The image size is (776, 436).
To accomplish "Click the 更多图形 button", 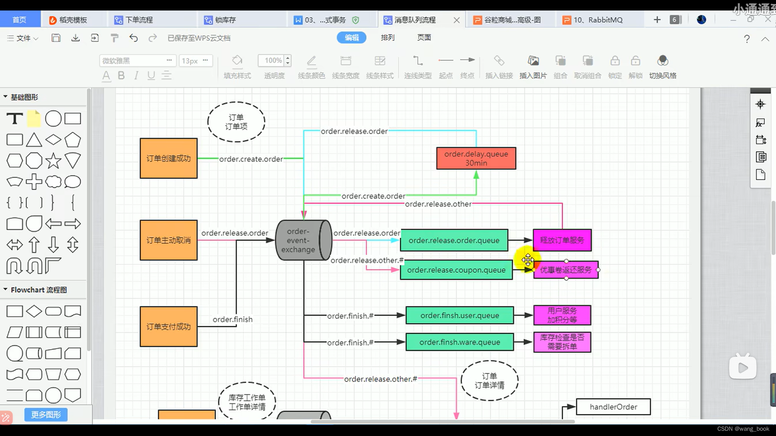I will point(46,415).
